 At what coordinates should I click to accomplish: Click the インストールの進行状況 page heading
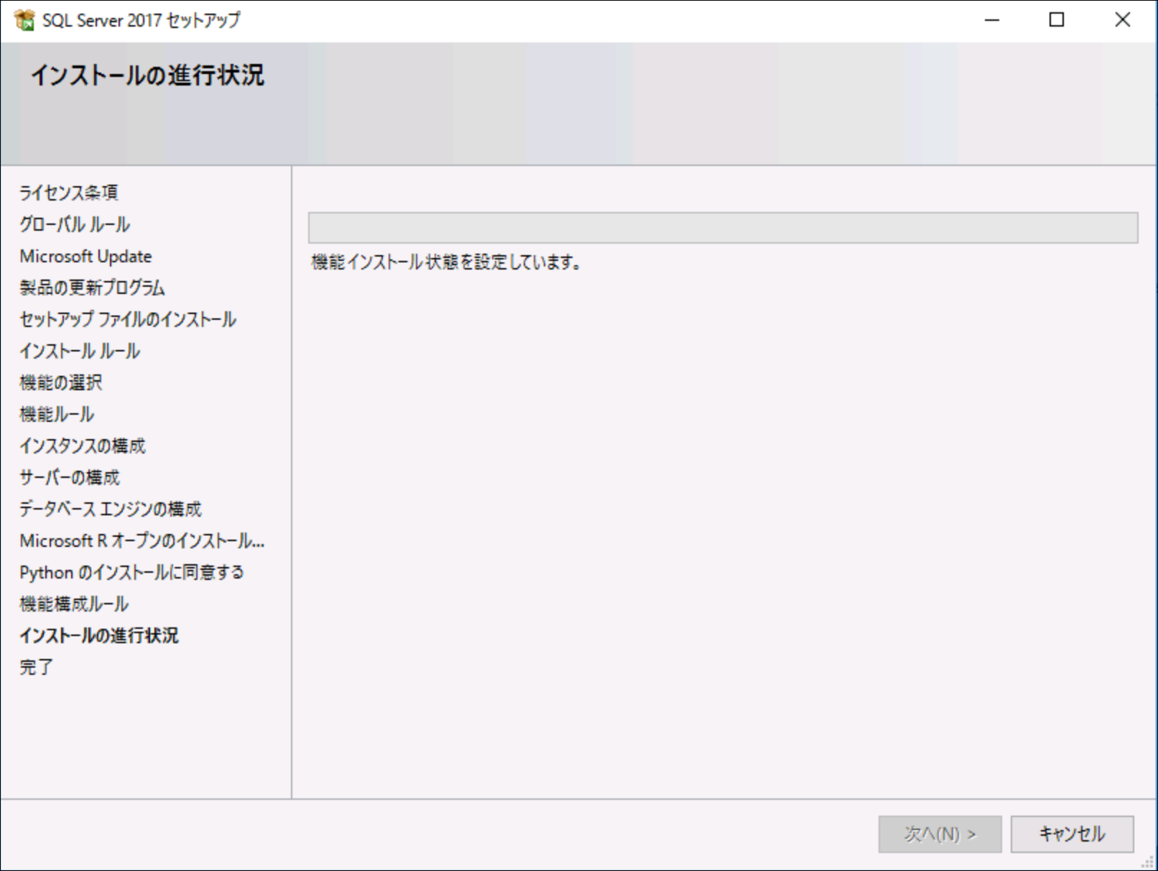tap(147, 75)
